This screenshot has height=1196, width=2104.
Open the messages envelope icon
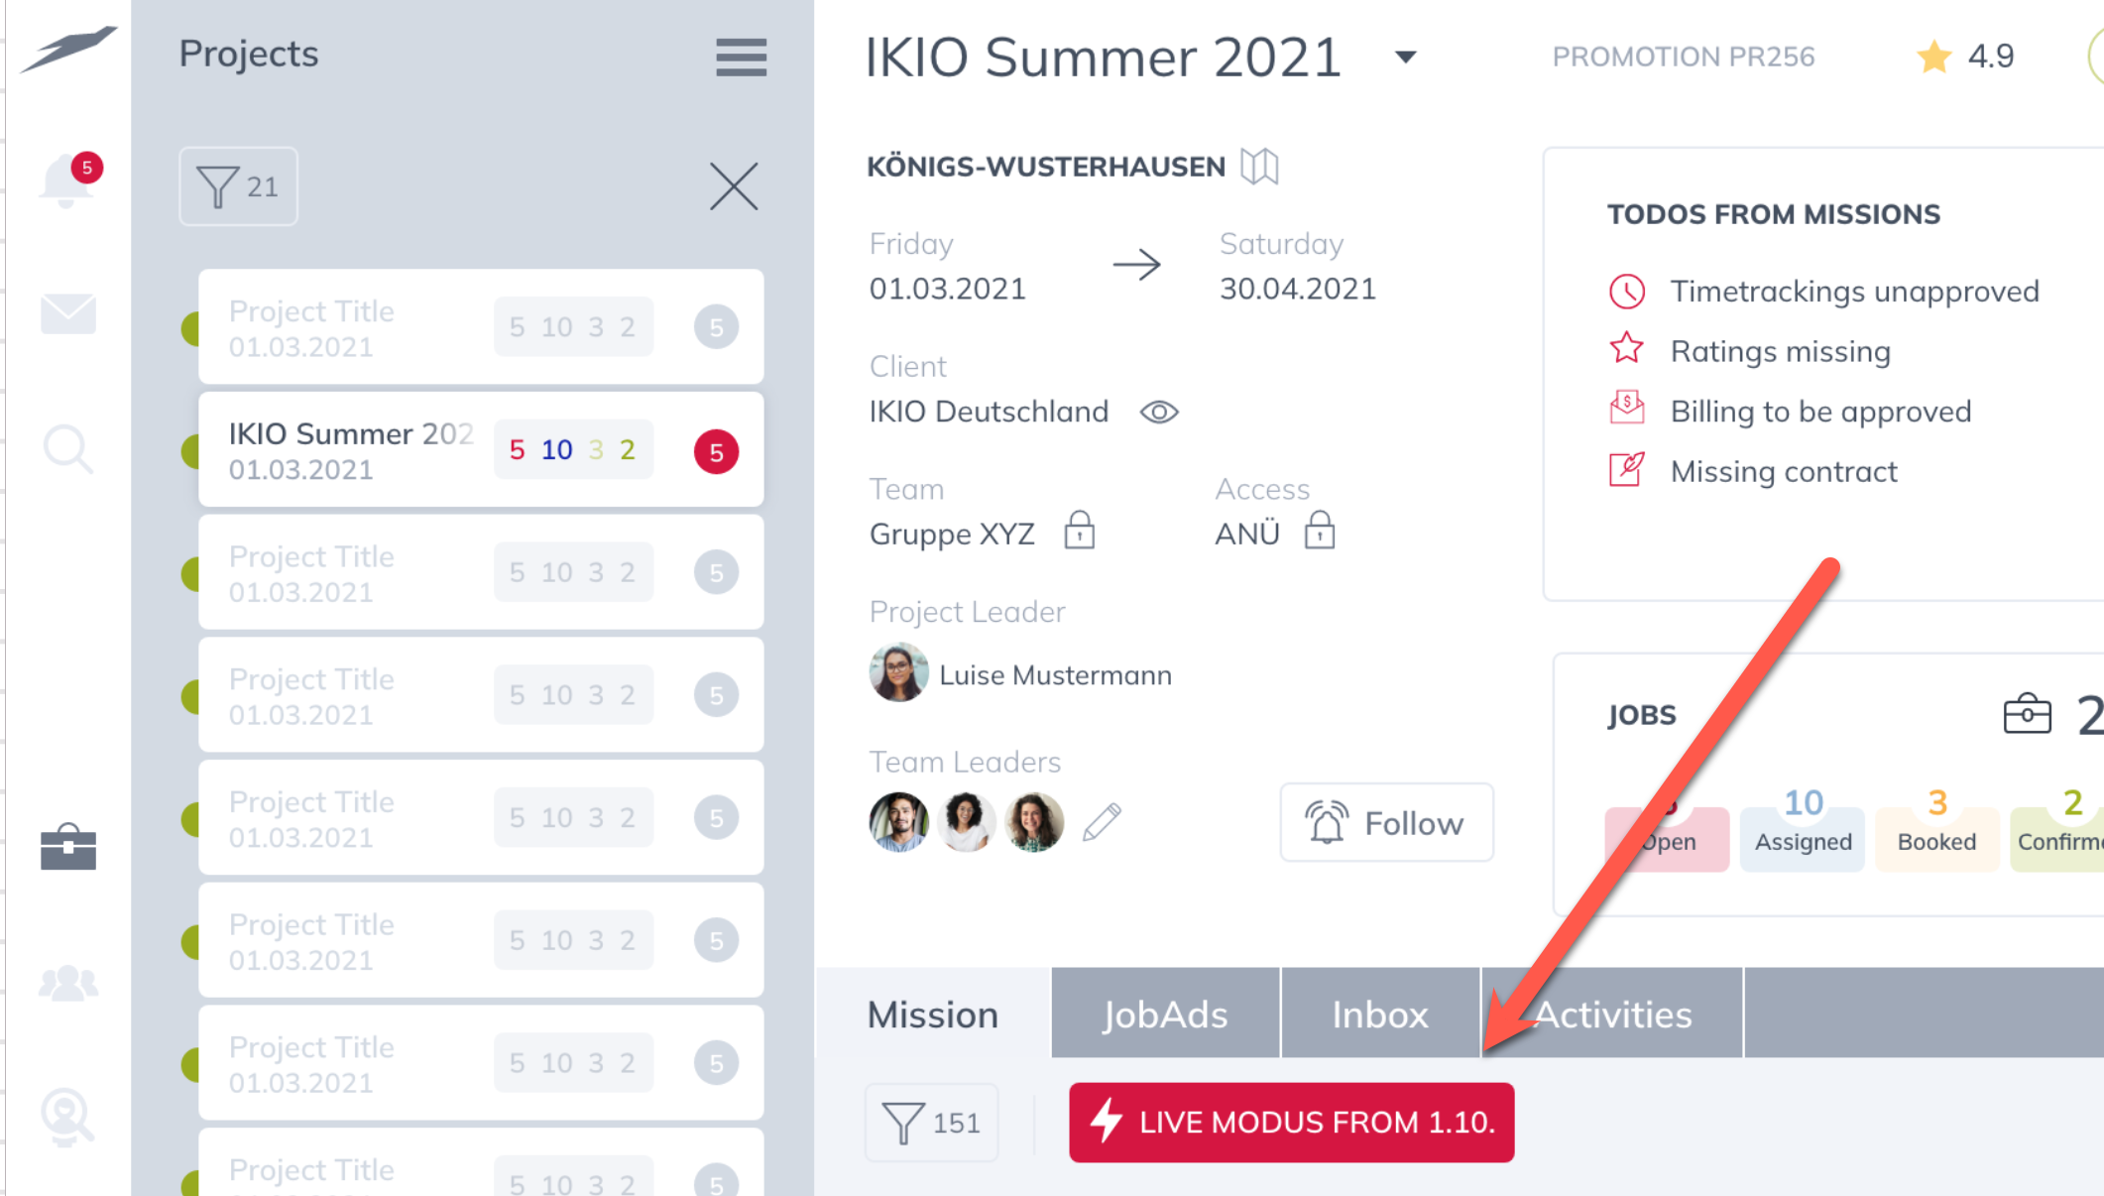point(68,313)
